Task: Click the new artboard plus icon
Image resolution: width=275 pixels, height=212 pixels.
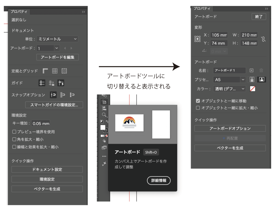Action: (x=252, y=71)
